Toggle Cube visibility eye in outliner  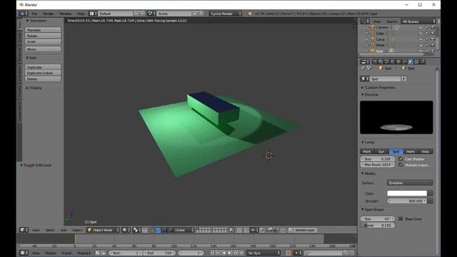coord(421,34)
